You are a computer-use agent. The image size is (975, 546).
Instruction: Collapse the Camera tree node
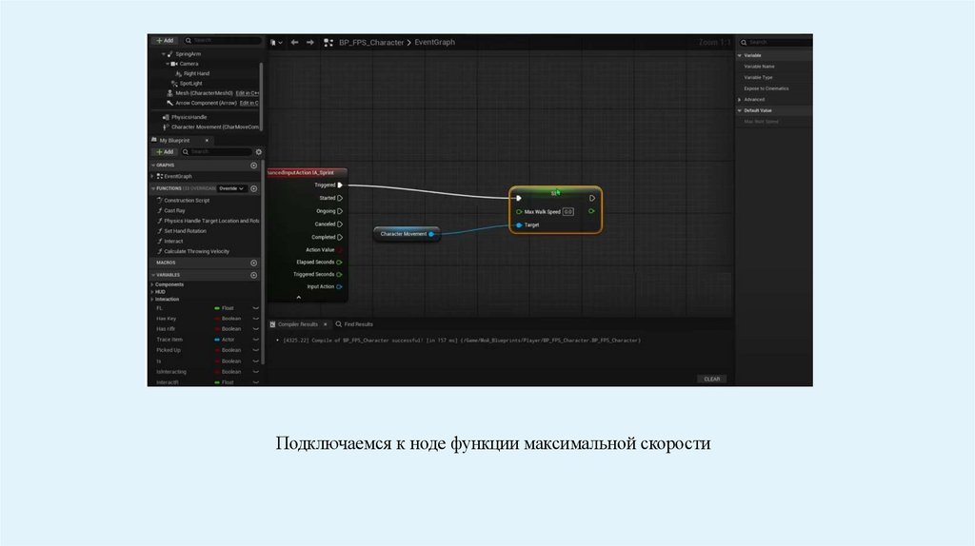168,64
